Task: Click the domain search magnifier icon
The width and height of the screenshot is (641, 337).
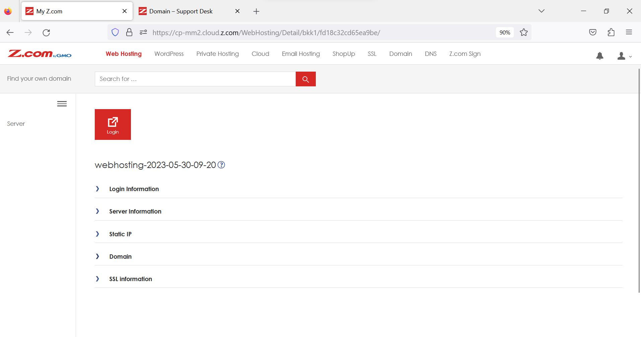Action: [305, 79]
